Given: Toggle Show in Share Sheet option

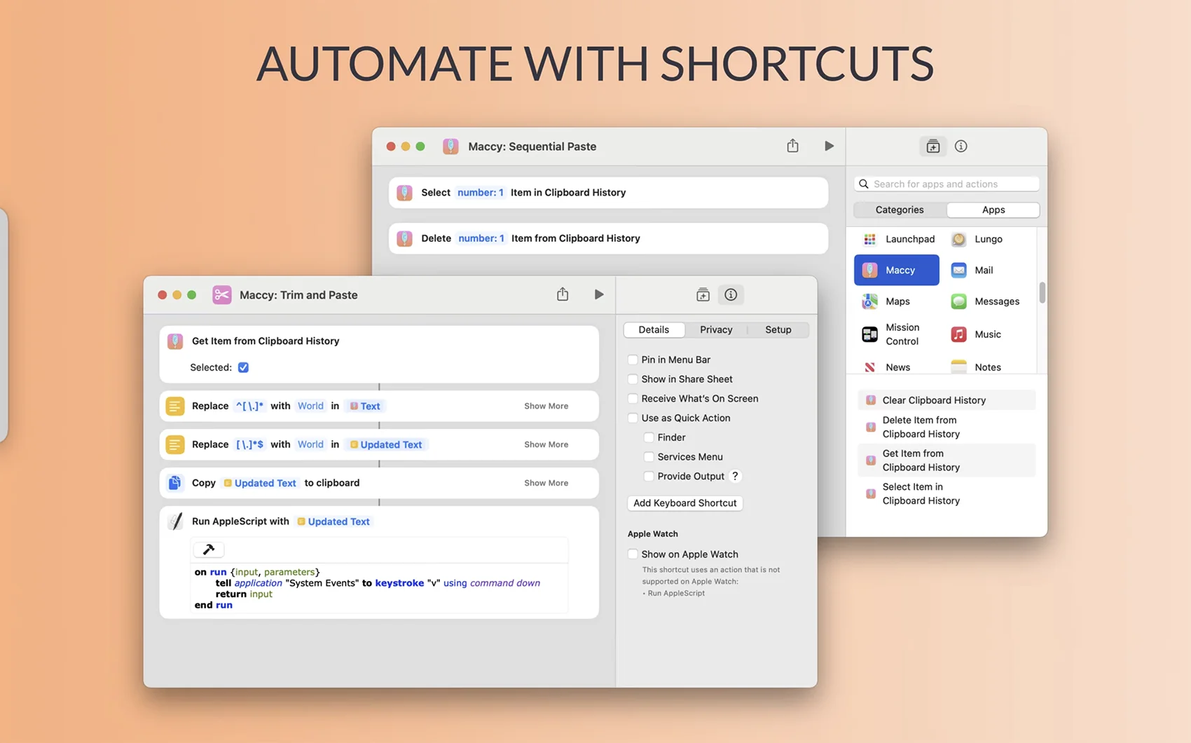Looking at the screenshot, I should pos(633,379).
